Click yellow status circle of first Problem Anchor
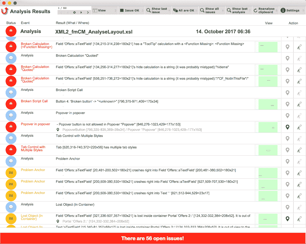This screenshot has width=306, height=244. (11, 173)
